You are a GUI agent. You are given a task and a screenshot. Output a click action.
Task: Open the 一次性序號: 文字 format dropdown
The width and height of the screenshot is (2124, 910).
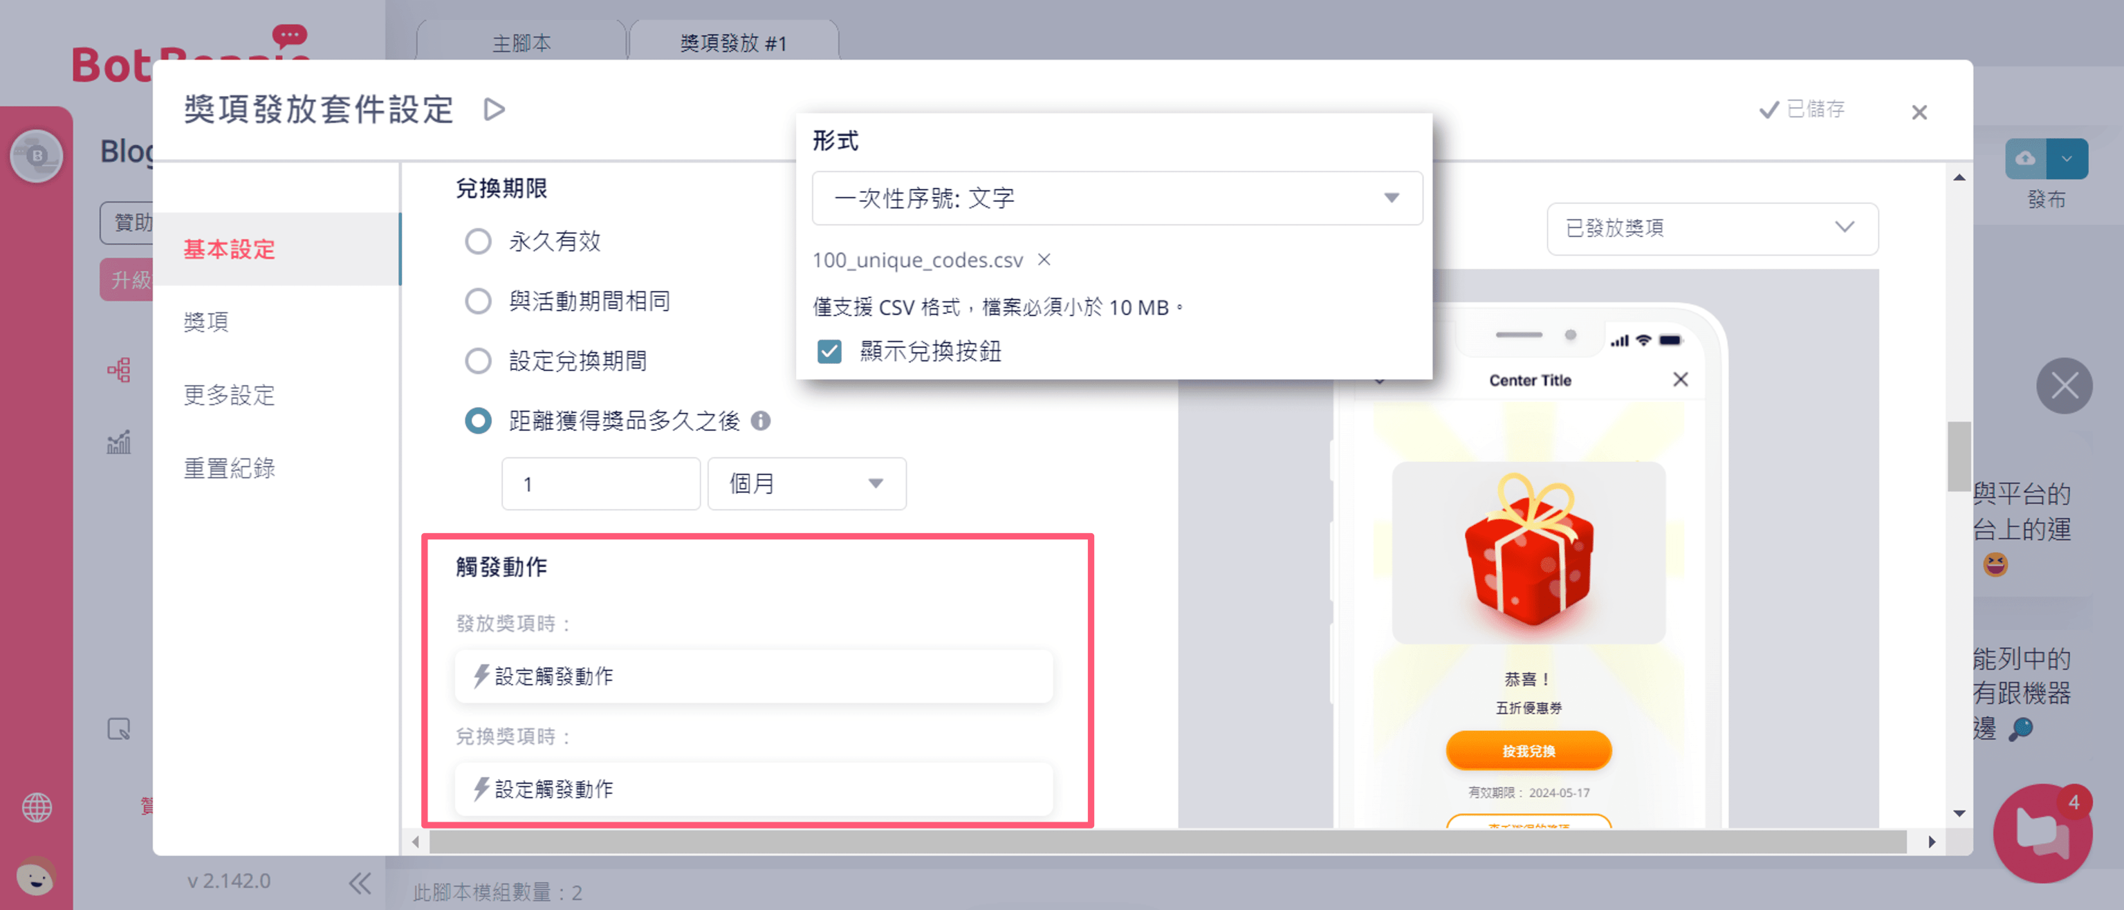[x=1116, y=198]
